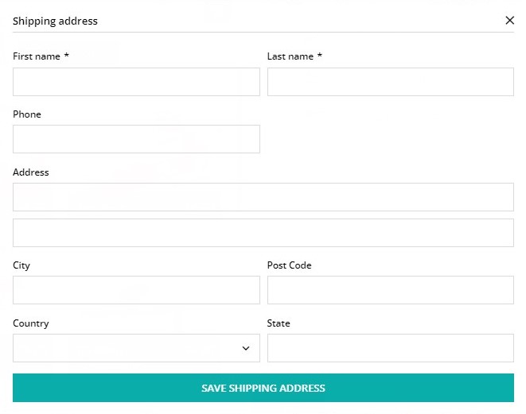The width and height of the screenshot is (526, 414).
Task: Select the Phone input field
Action: (136, 139)
